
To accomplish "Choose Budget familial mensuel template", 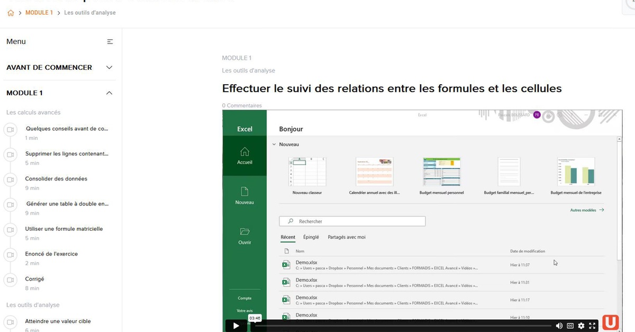I will point(509,176).
